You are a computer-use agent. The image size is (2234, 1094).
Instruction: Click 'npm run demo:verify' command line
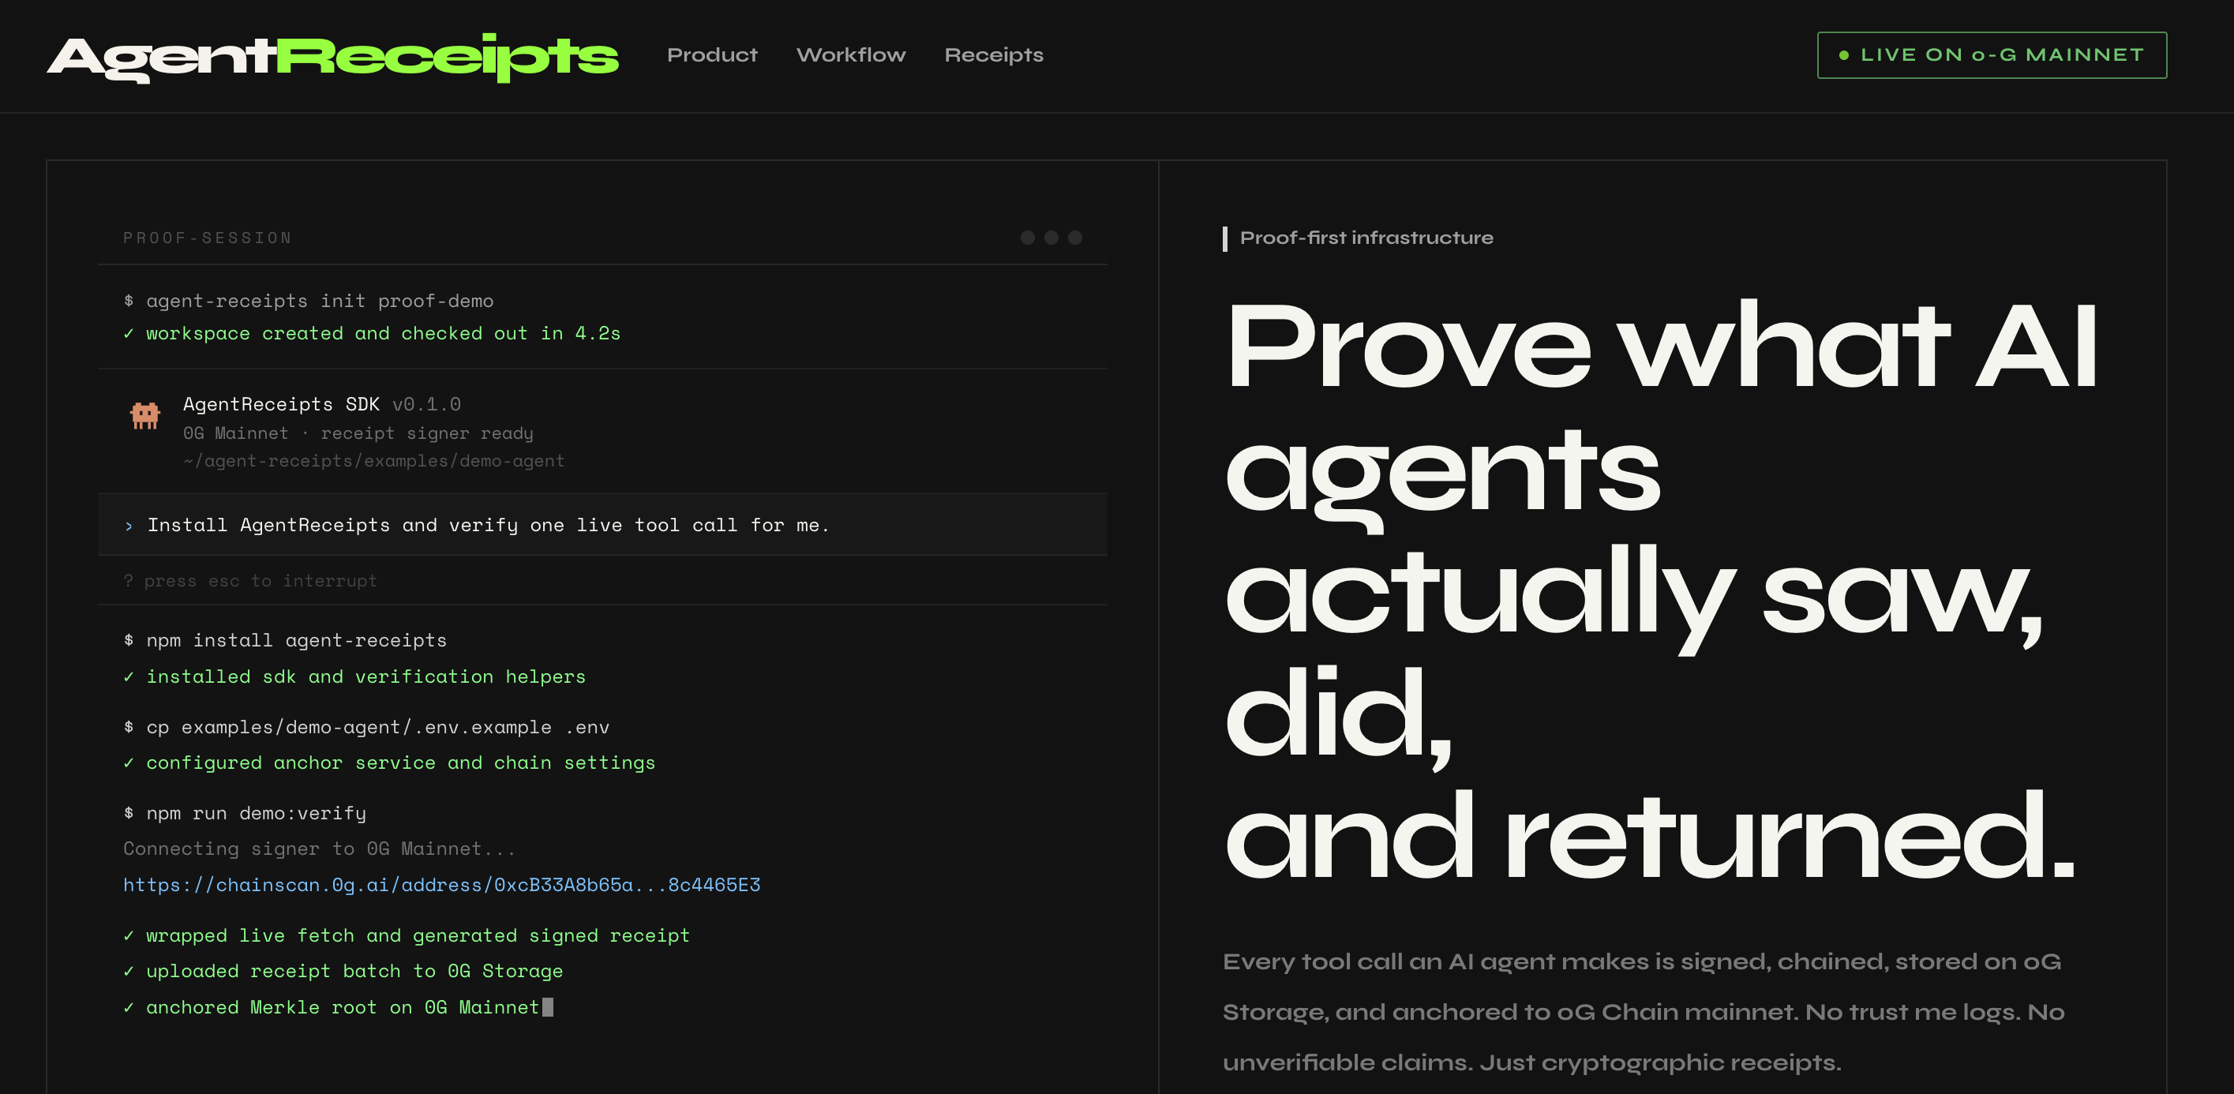pyautogui.click(x=245, y=813)
